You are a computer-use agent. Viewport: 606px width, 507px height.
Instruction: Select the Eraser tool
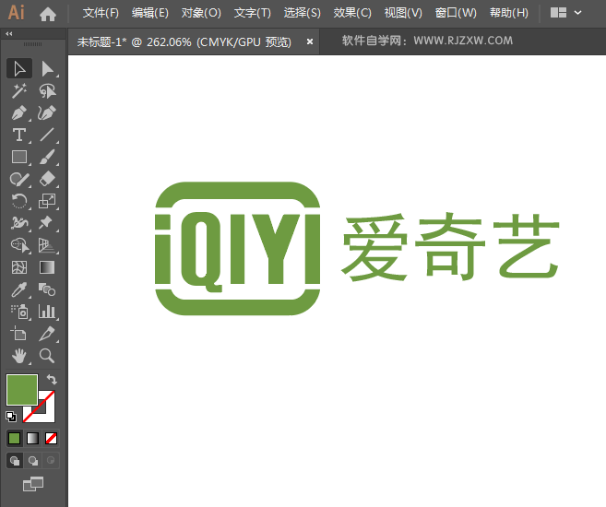pos(47,179)
